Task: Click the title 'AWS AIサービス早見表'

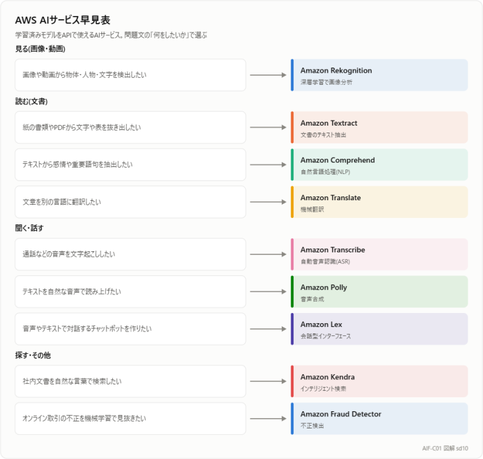Action: pyautogui.click(x=62, y=20)
